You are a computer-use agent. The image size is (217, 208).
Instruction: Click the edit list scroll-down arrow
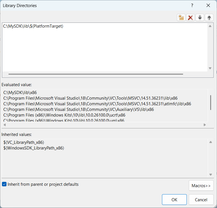tap(210, 68)
